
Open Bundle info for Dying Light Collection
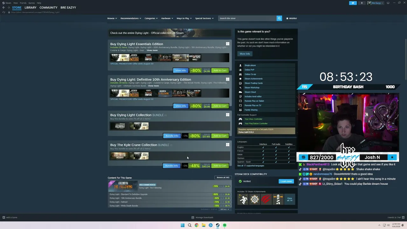[x=172, y=136]
